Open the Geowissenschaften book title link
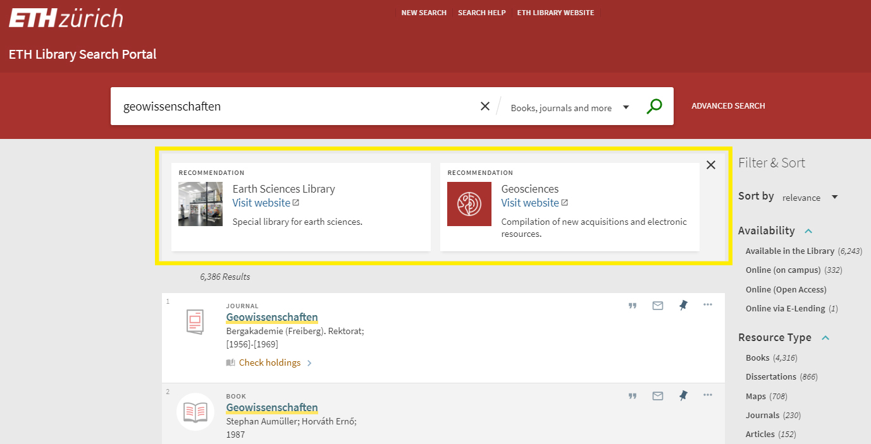The width and height of the screenshot is (871, 444). pyautogui.click(x=272, y=407)
